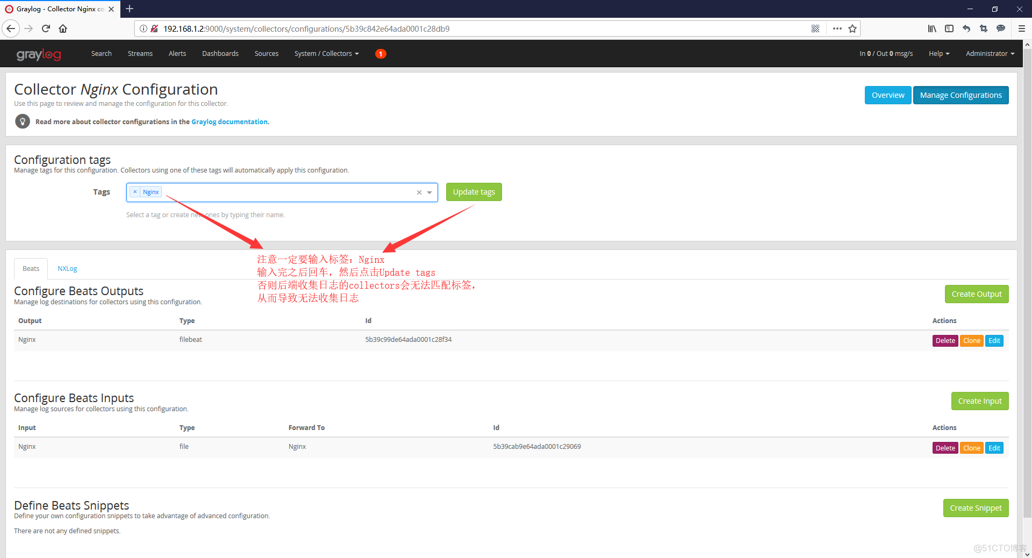
Task: Reload the page with the refresh icon
Action: point(46,28)
